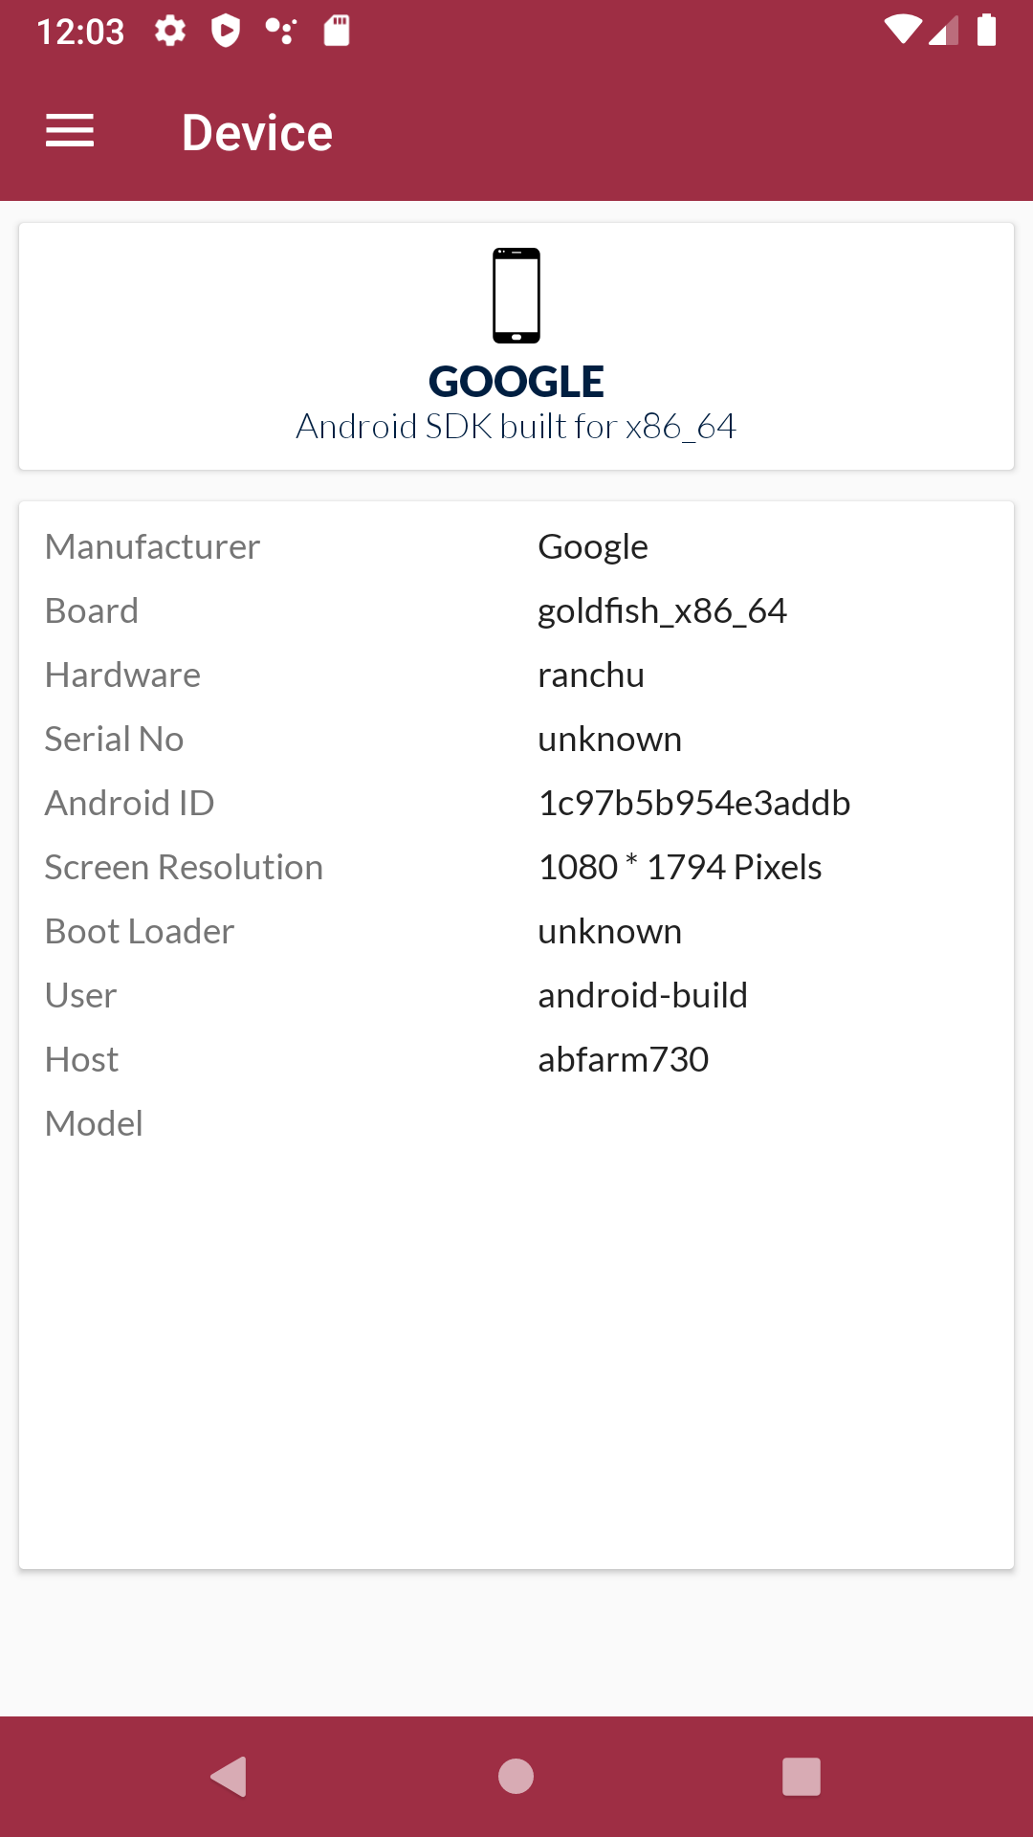Open the navigation drawer hamburger menu
1033x1837 pixels.
pos(69,131)
